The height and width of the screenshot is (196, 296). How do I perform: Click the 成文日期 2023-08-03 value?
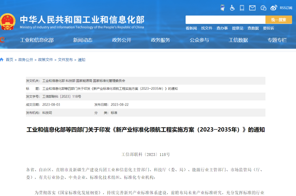click(x=51, y=105)
